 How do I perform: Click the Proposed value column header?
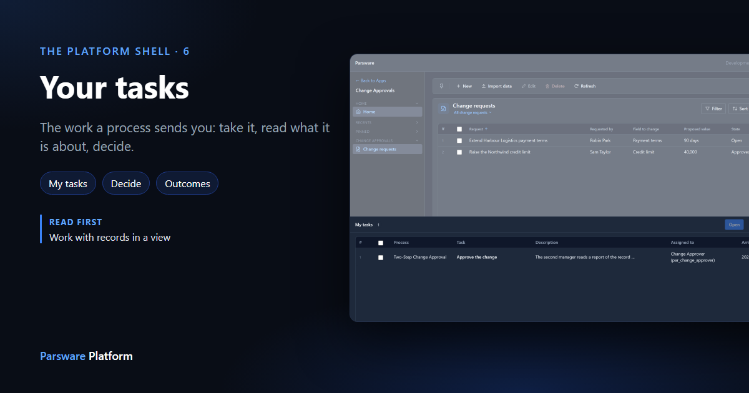tap(697, 129)
